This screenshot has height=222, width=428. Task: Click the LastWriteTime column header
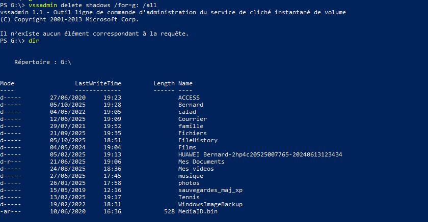click(98, 83)
